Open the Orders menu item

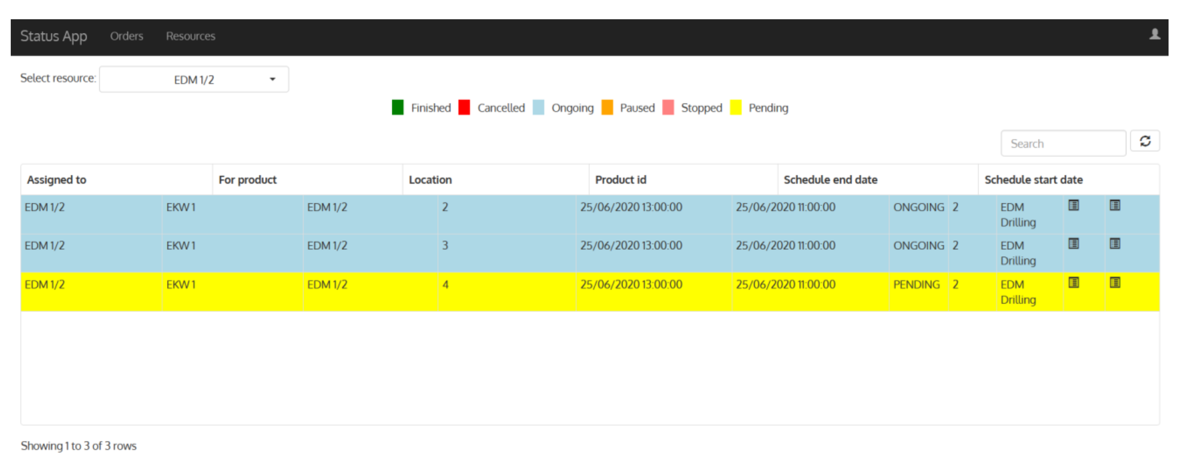pos(126,36)
